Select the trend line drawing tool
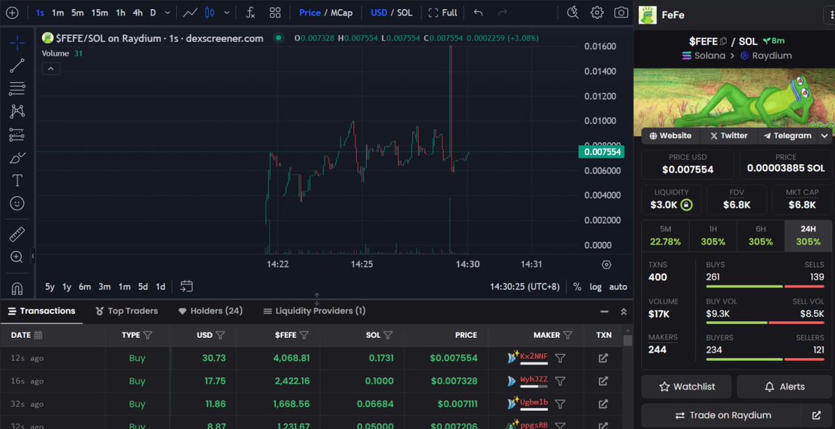 17,66
